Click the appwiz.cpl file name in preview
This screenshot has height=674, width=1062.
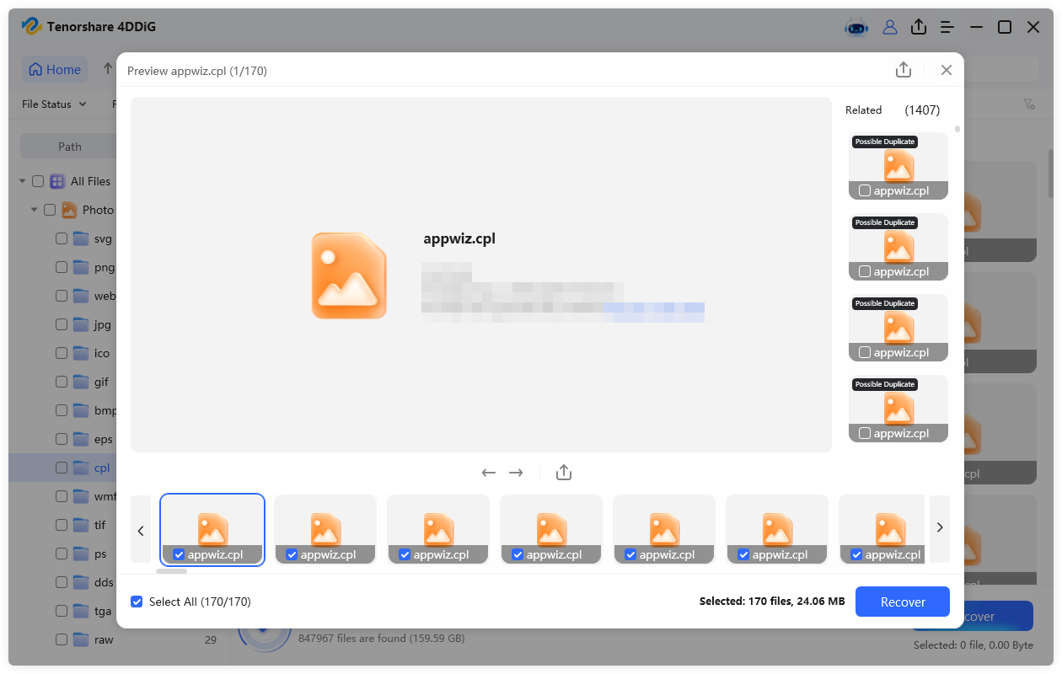(x=459, y=238)
